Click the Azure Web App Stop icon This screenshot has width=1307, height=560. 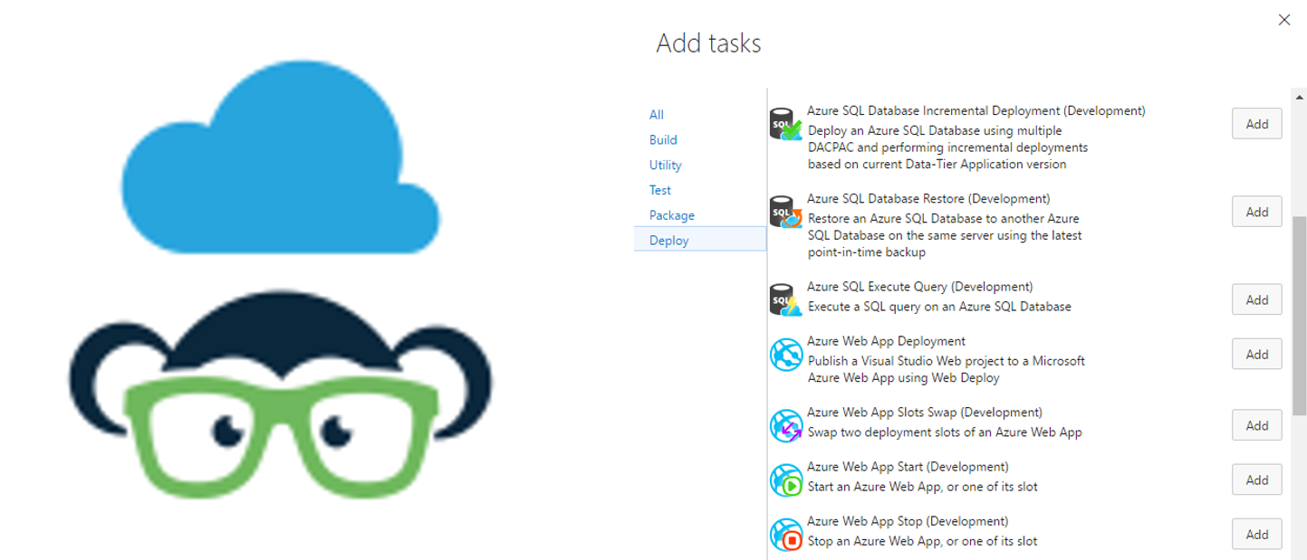(785, 535)
